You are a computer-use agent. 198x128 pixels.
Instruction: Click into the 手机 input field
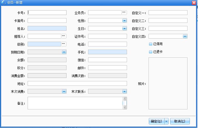(107, 52)
